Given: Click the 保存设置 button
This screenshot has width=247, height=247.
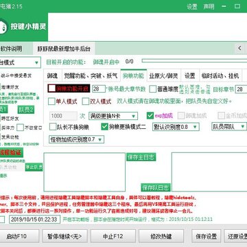Looking at the screenshot, I should click(x=207, y=236).
